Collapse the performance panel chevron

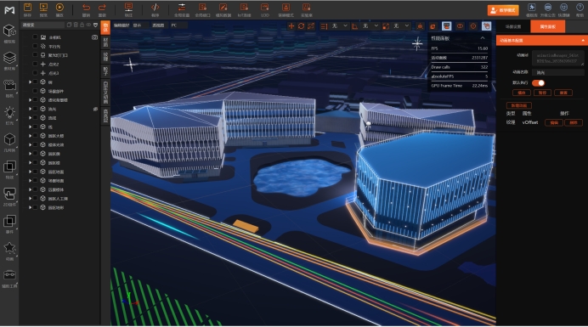pyautogui.click(x=483, y=38)
